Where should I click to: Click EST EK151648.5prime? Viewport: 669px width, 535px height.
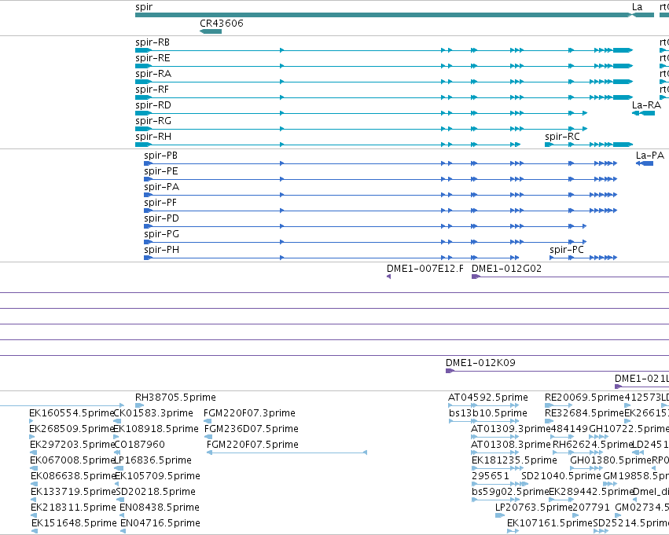point(35,531)
